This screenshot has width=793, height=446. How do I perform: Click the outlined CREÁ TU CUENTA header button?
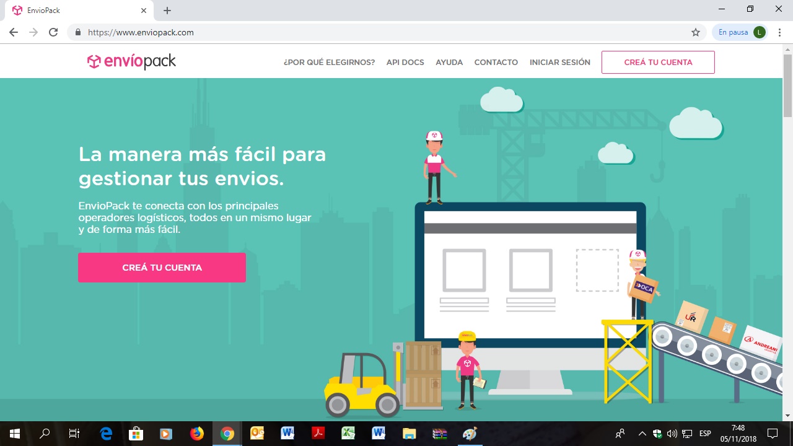coord(658,62)
